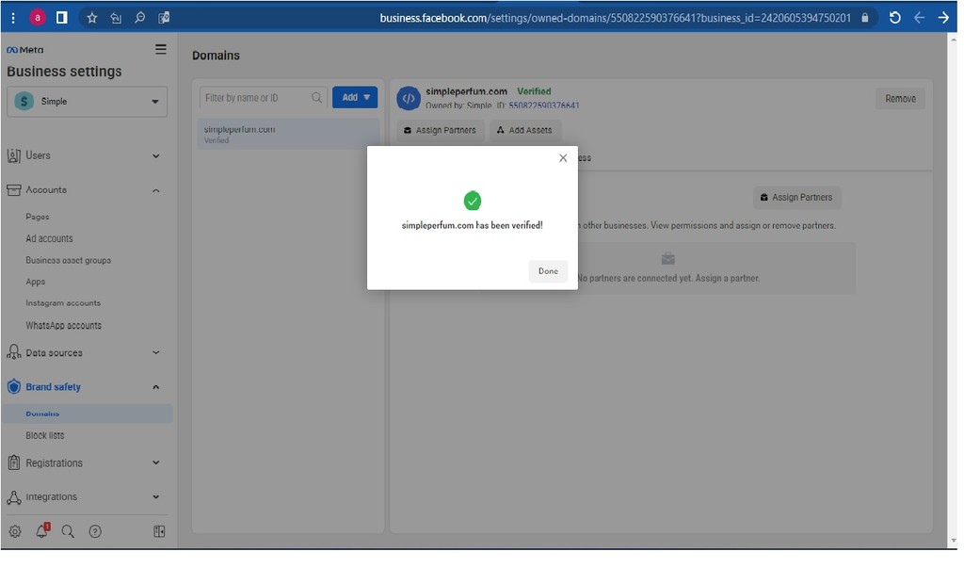Viewport: 964px width, 584px height.
Task: Click the domain code icon beside simpleperfum.com
Action: coord(410,99)
